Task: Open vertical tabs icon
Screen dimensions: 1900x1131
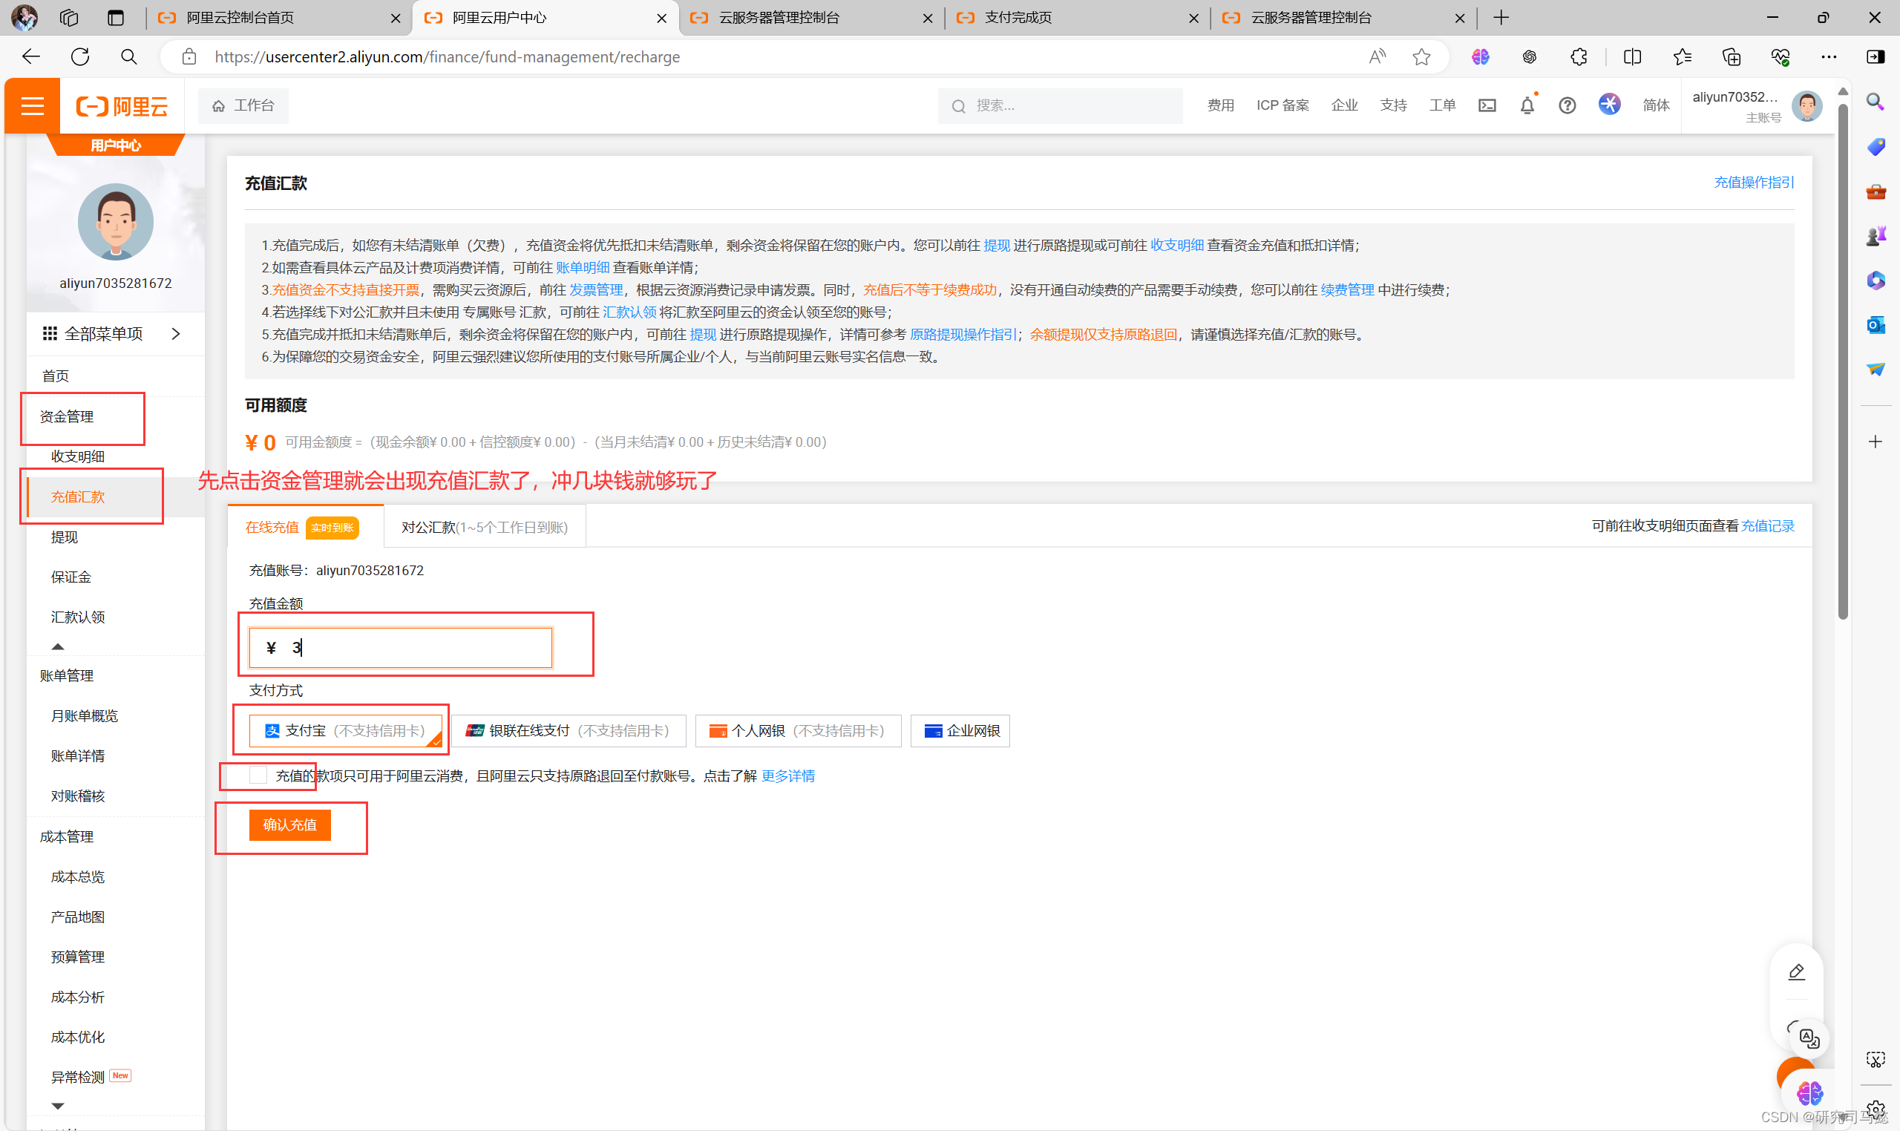Action: tap(116, 18)
